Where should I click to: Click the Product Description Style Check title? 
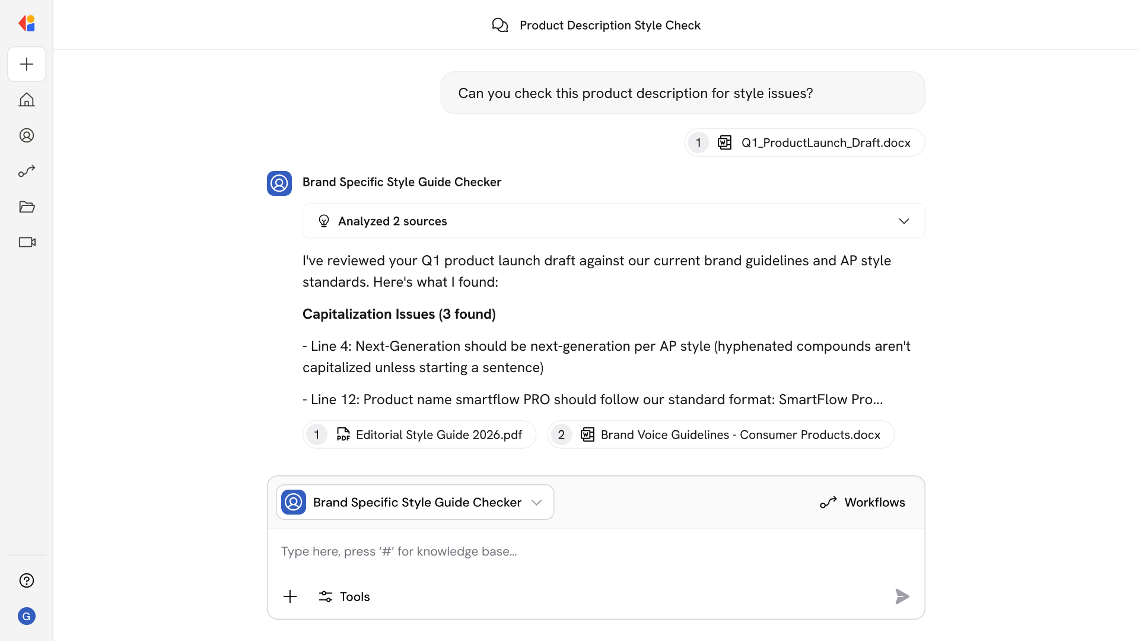[x=609, y=25]
